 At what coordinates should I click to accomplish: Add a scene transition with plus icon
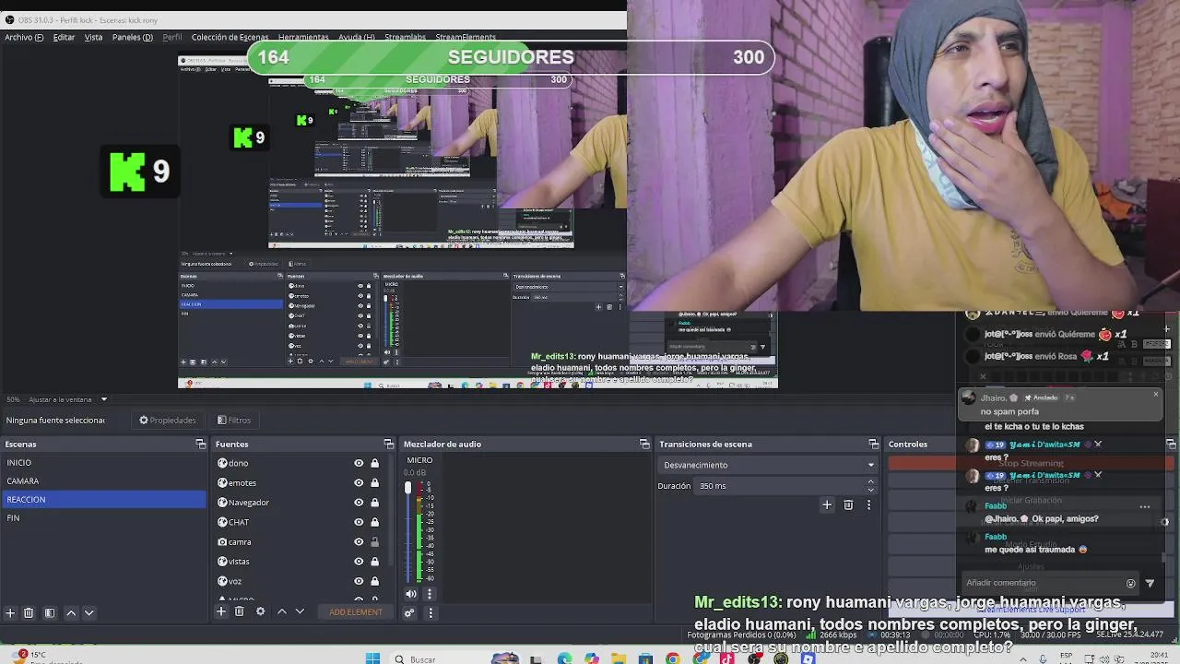(x=827, y=504)
